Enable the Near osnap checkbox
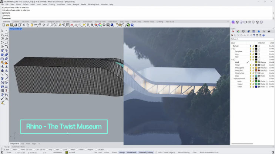Viewport: 275px width, 154px height. point(11,150)
